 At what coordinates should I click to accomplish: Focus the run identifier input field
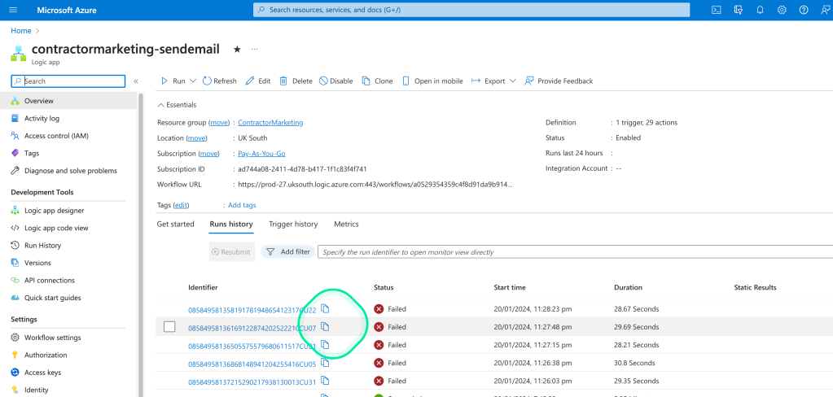tap(575, 252)
